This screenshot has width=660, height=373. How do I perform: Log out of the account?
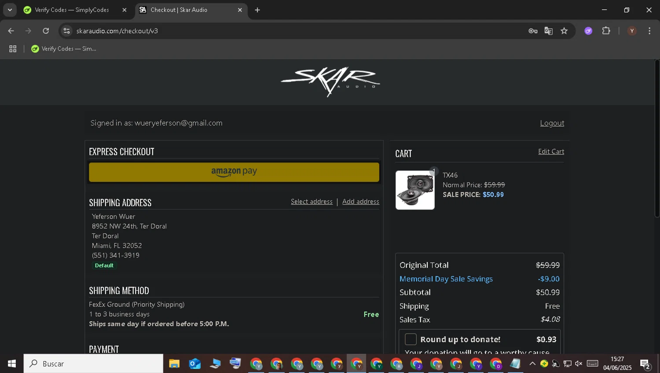pyautogui.click(x=552, y=123)
